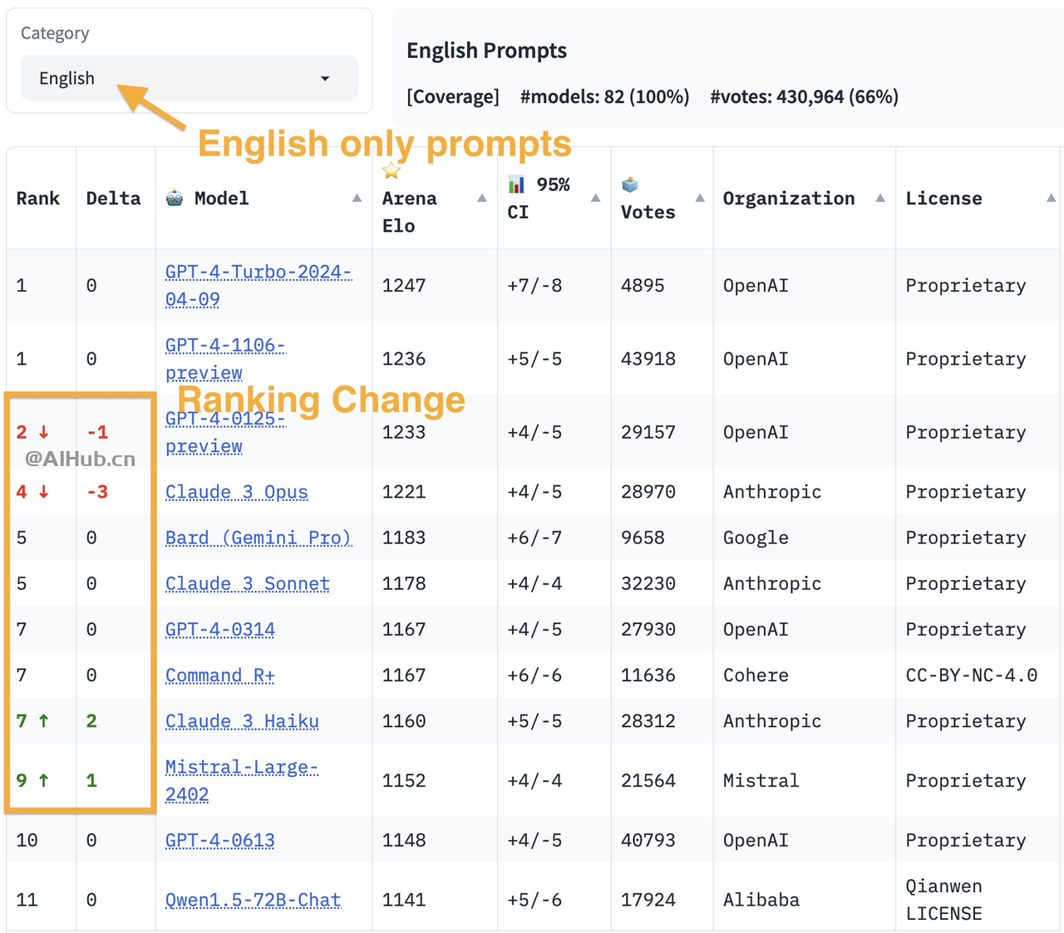
Task: Click the sort arrow on 95% CI column
Action: point(595,198)
